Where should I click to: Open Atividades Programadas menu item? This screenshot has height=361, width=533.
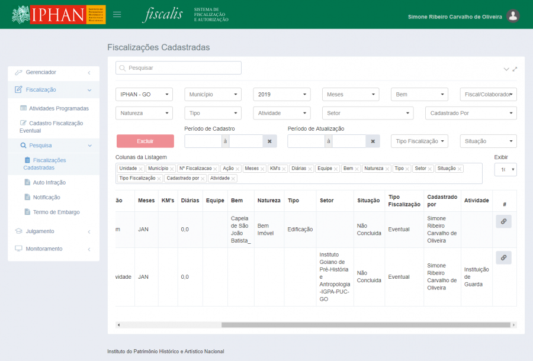[x=59, y=108]
